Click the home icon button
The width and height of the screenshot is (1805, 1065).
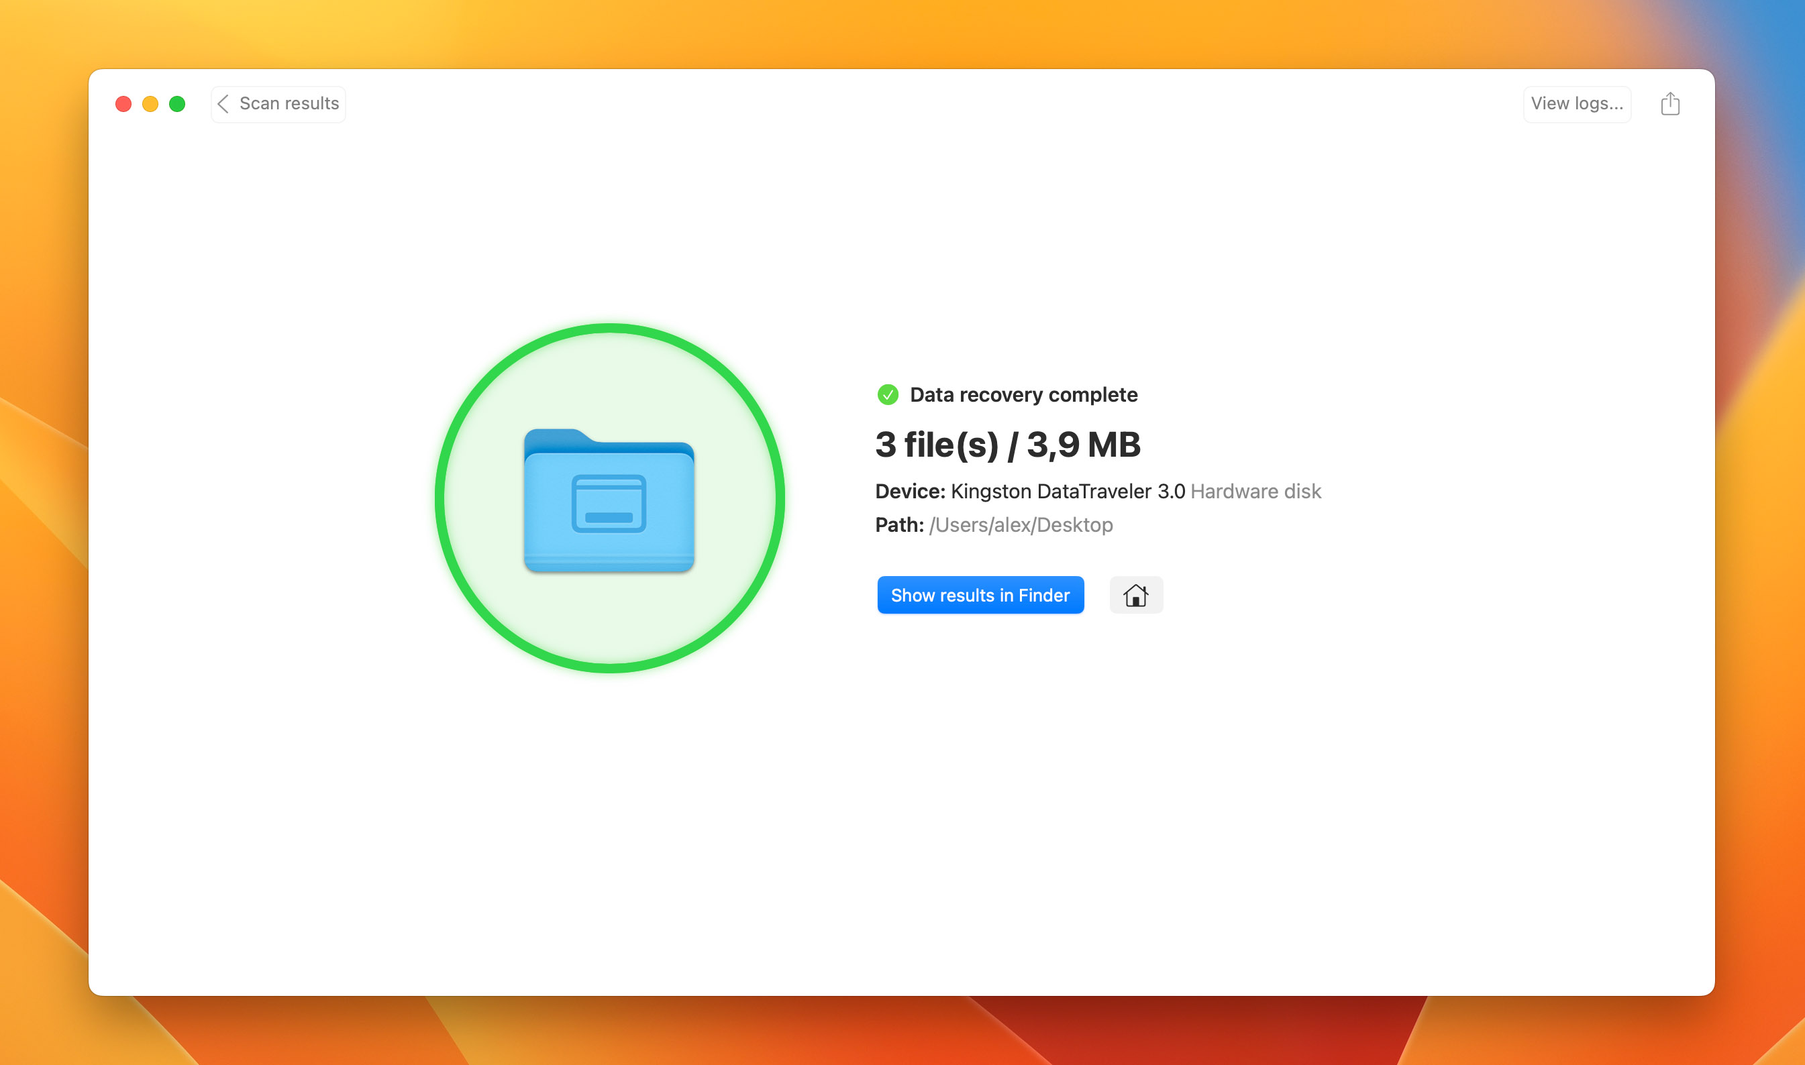click(x=1136, y=595)
